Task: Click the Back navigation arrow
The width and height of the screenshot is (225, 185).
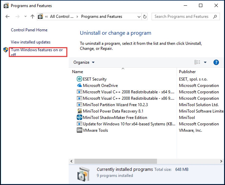Action: coord(7,17)
